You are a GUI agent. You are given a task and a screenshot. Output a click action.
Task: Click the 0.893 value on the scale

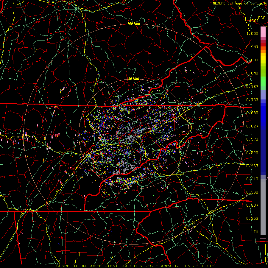pos(252,60)
